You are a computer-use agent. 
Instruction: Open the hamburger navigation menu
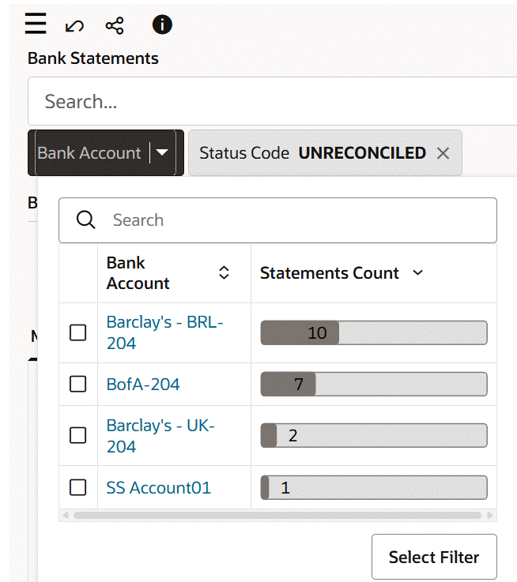tap(36, 24)
